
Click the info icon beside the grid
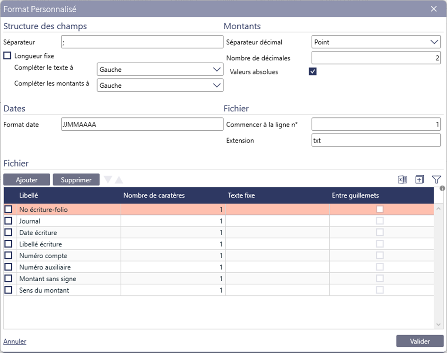[442, 189]
